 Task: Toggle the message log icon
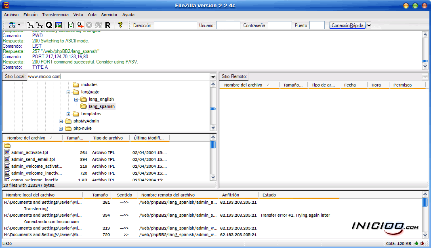[x=59, y=25]
